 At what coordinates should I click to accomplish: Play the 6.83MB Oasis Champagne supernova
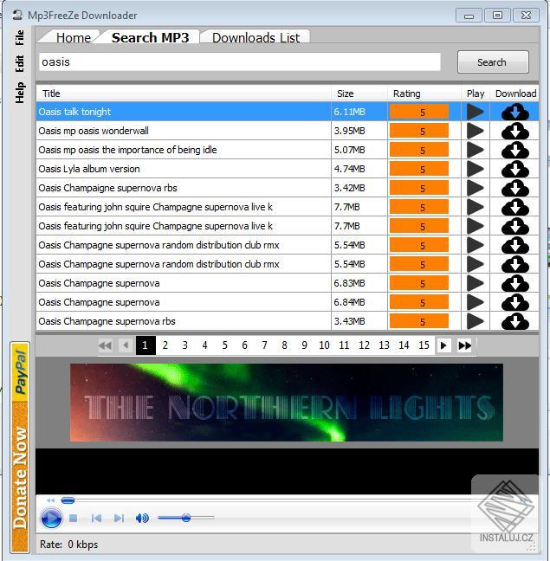pos(476,283)
